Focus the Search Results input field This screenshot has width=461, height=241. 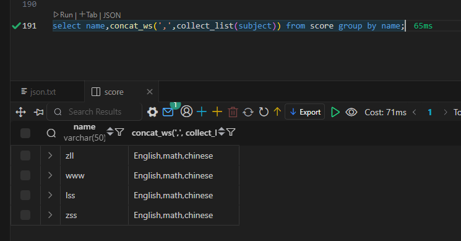point(95,112)
